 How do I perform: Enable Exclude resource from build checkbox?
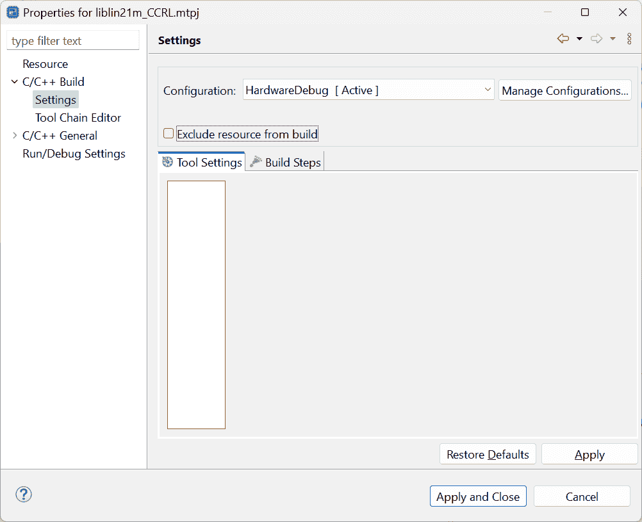[169, 134]
